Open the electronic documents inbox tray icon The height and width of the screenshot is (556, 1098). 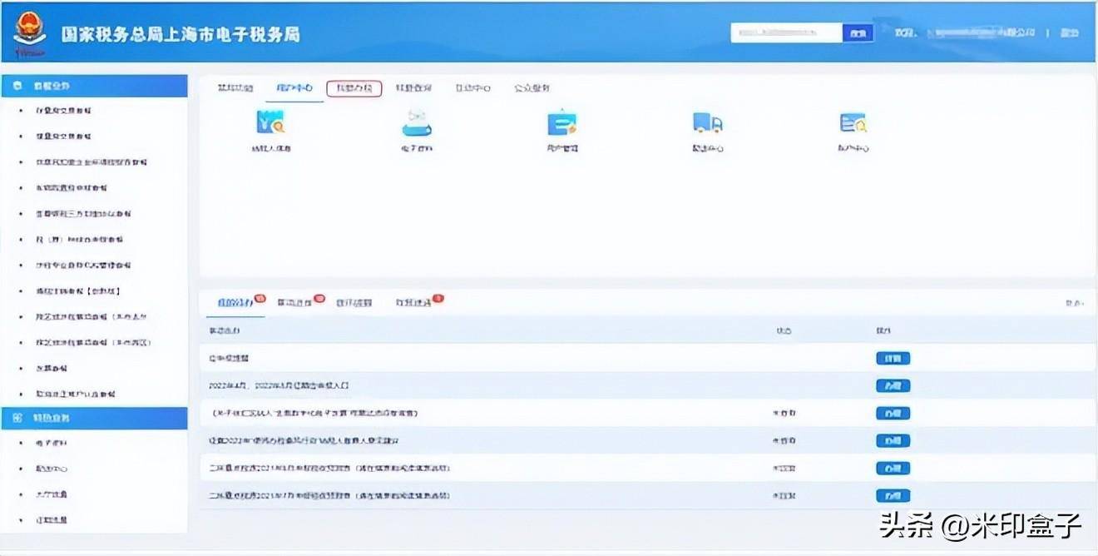[417, 123]
